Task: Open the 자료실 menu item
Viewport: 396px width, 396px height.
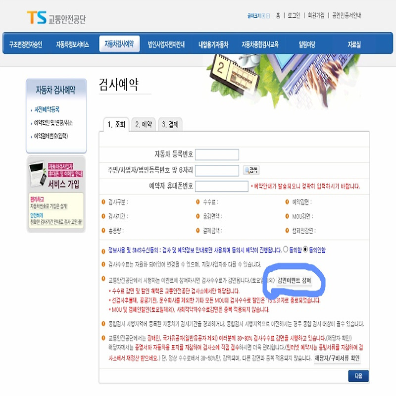Action: tap(354, 45)
